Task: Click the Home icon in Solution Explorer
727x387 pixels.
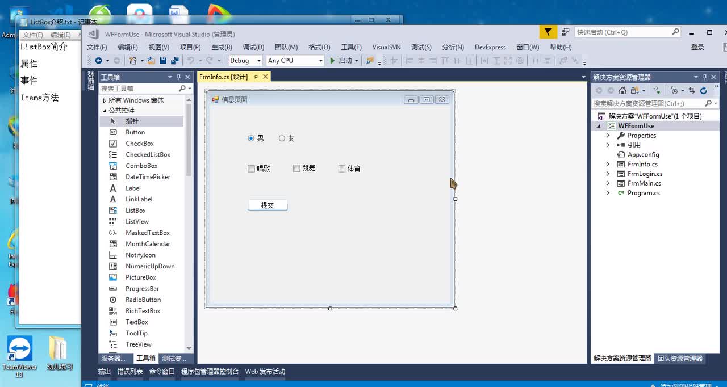Action: pyautogui.click(x=622, y=90)
